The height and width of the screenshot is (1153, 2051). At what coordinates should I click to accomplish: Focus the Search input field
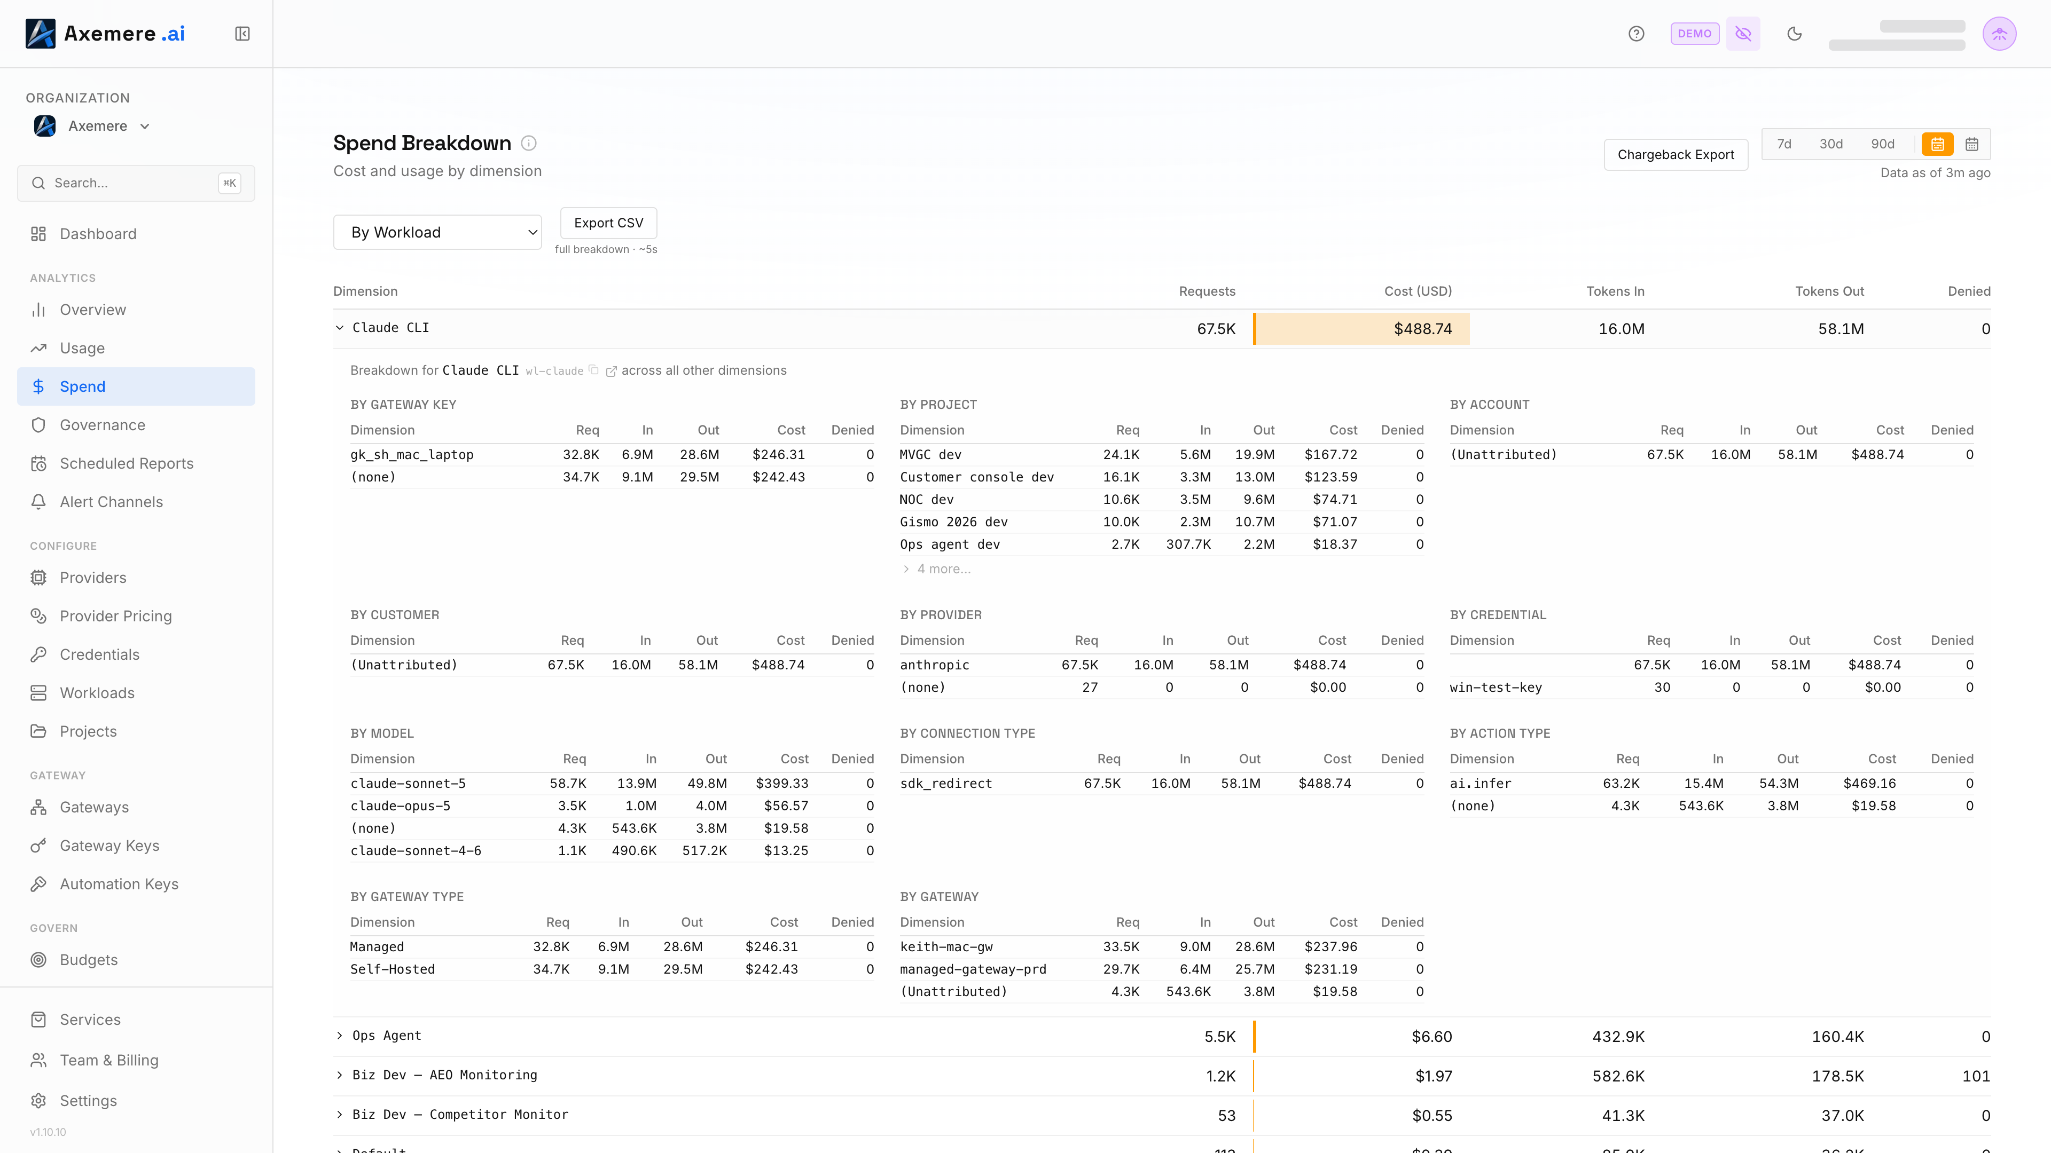pyautogui.click(x=136, y=183)
